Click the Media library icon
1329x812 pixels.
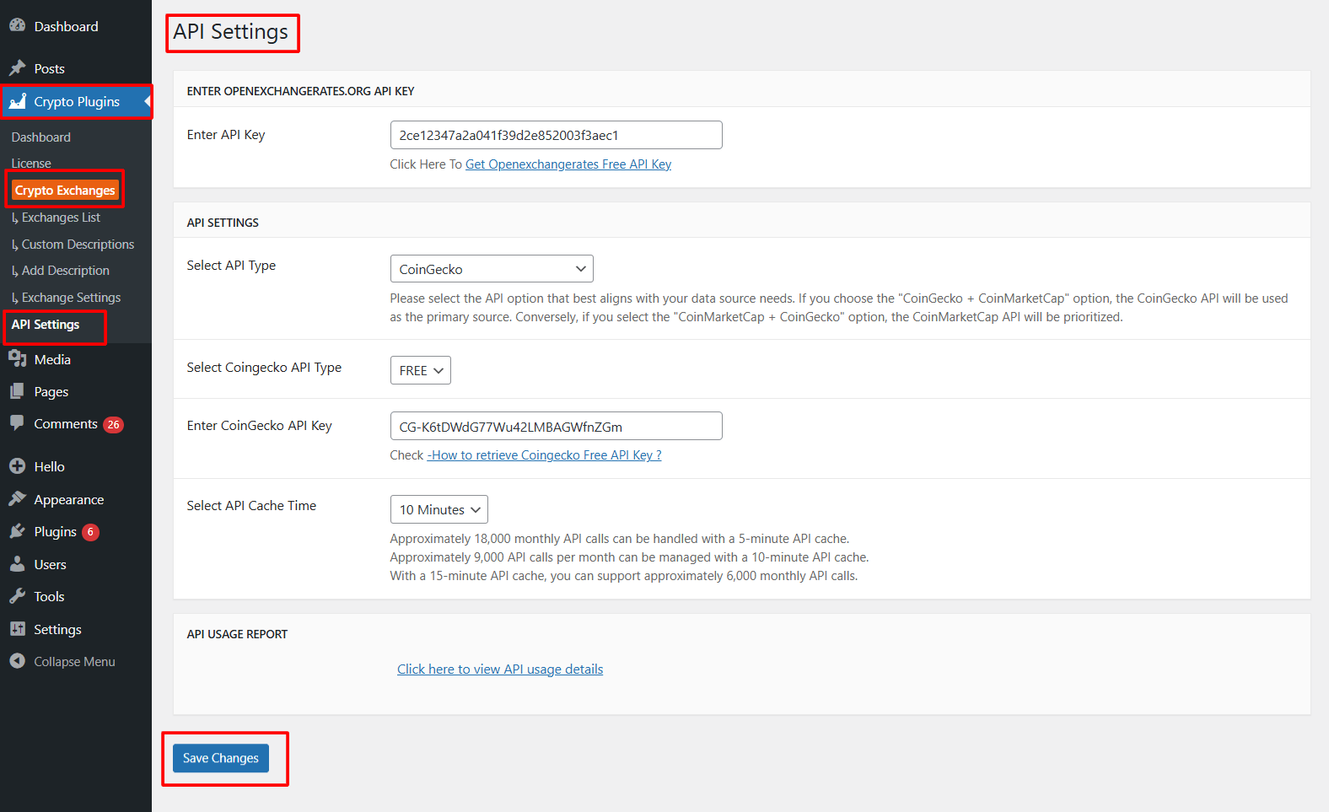coord(17,359)
